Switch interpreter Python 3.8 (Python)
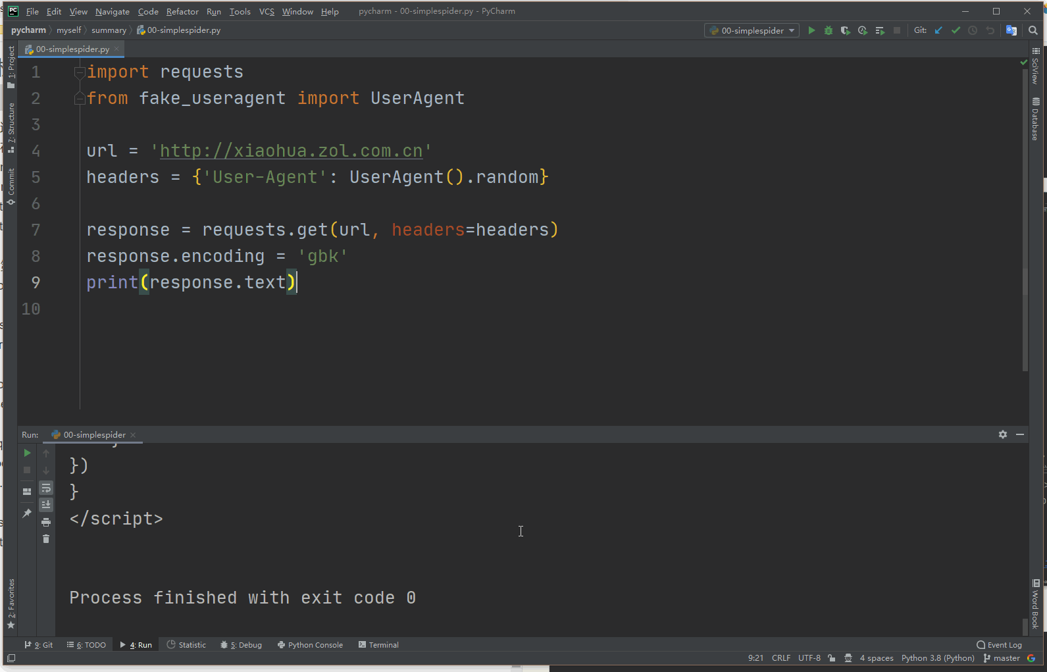 pos(938,658)
